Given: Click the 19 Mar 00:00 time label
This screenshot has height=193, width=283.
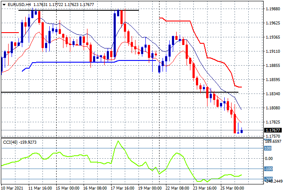Looking at the screenshot, I should 150,188.
